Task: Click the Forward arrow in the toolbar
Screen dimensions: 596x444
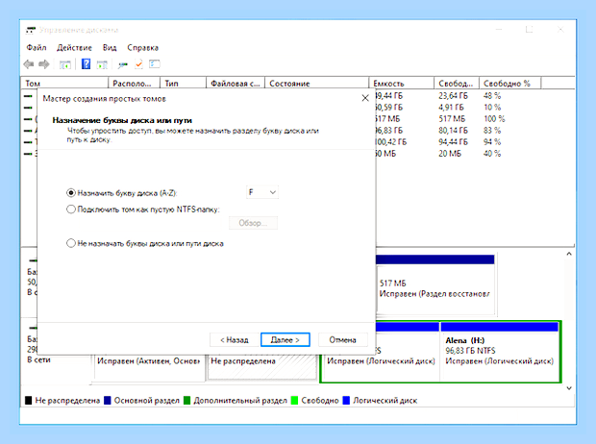Action: 44,64
